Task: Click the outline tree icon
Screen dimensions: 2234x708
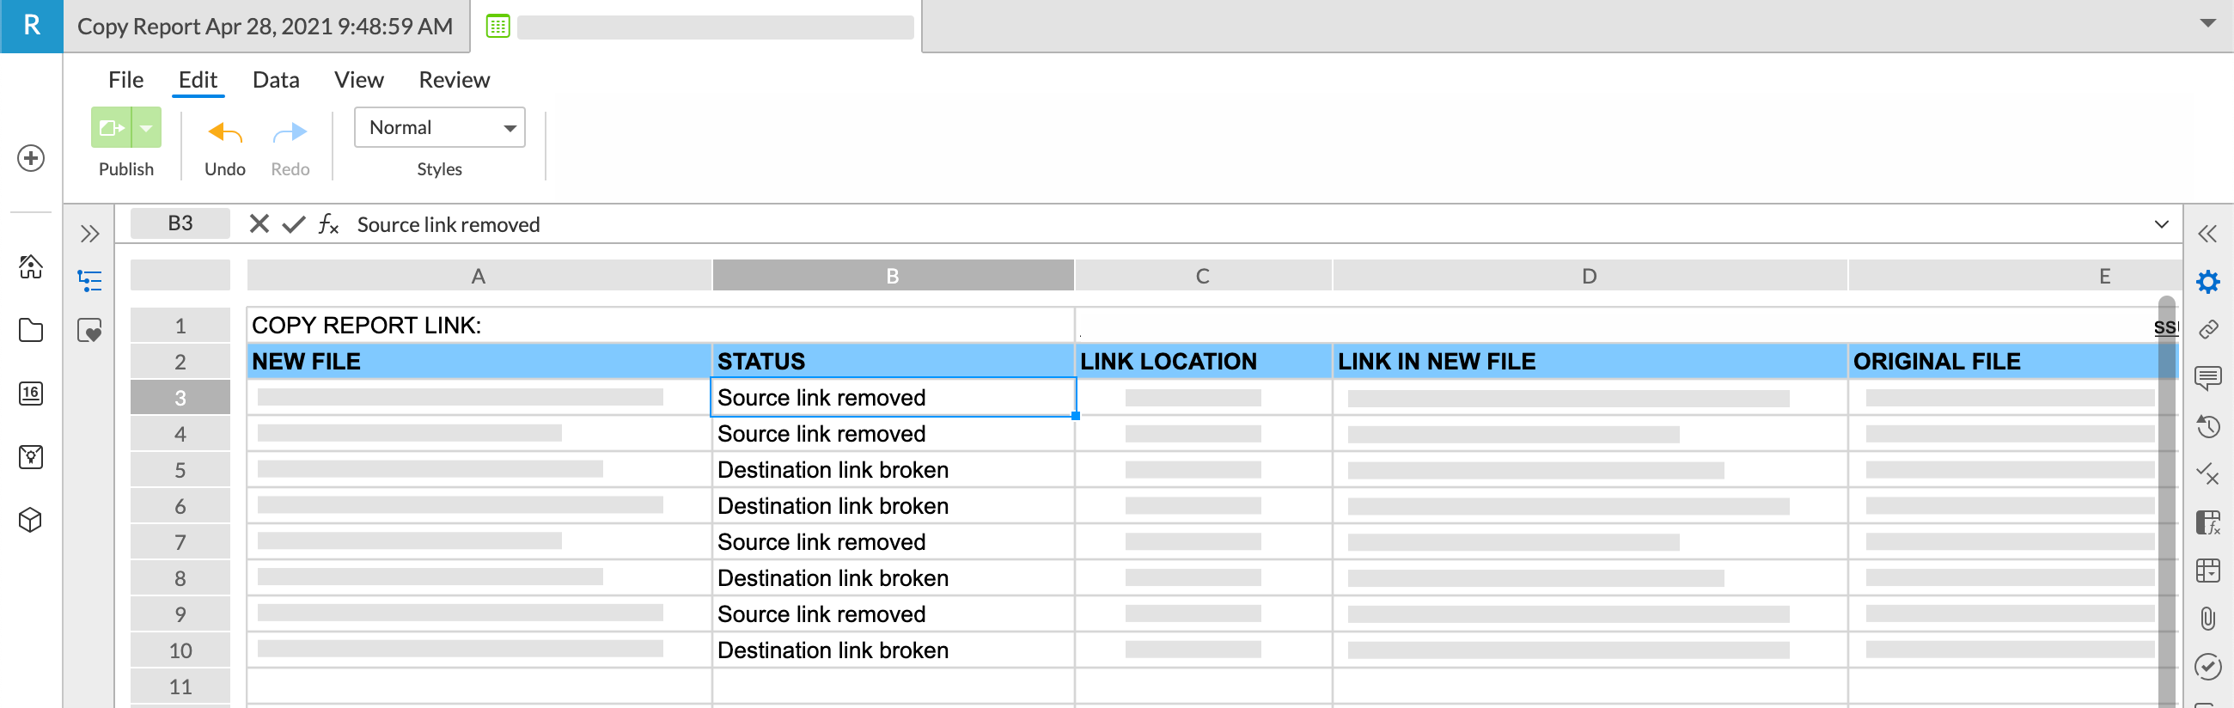Action: click(x=89, y=280)
